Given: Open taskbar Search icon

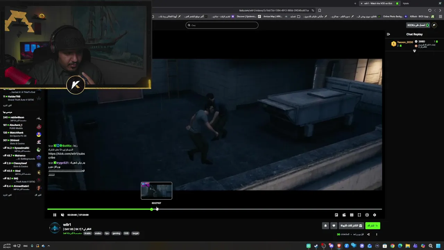Looking at the screenshot, I should 430,246.
